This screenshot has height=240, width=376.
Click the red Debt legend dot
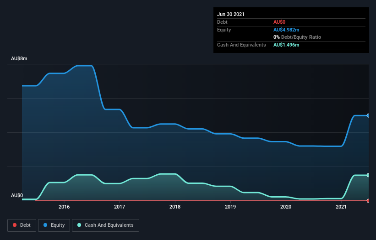pyautogui.click(x=15, y=225)
